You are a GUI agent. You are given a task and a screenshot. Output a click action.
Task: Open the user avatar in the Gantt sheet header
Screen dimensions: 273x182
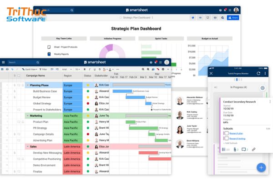(x=167, y=62)
